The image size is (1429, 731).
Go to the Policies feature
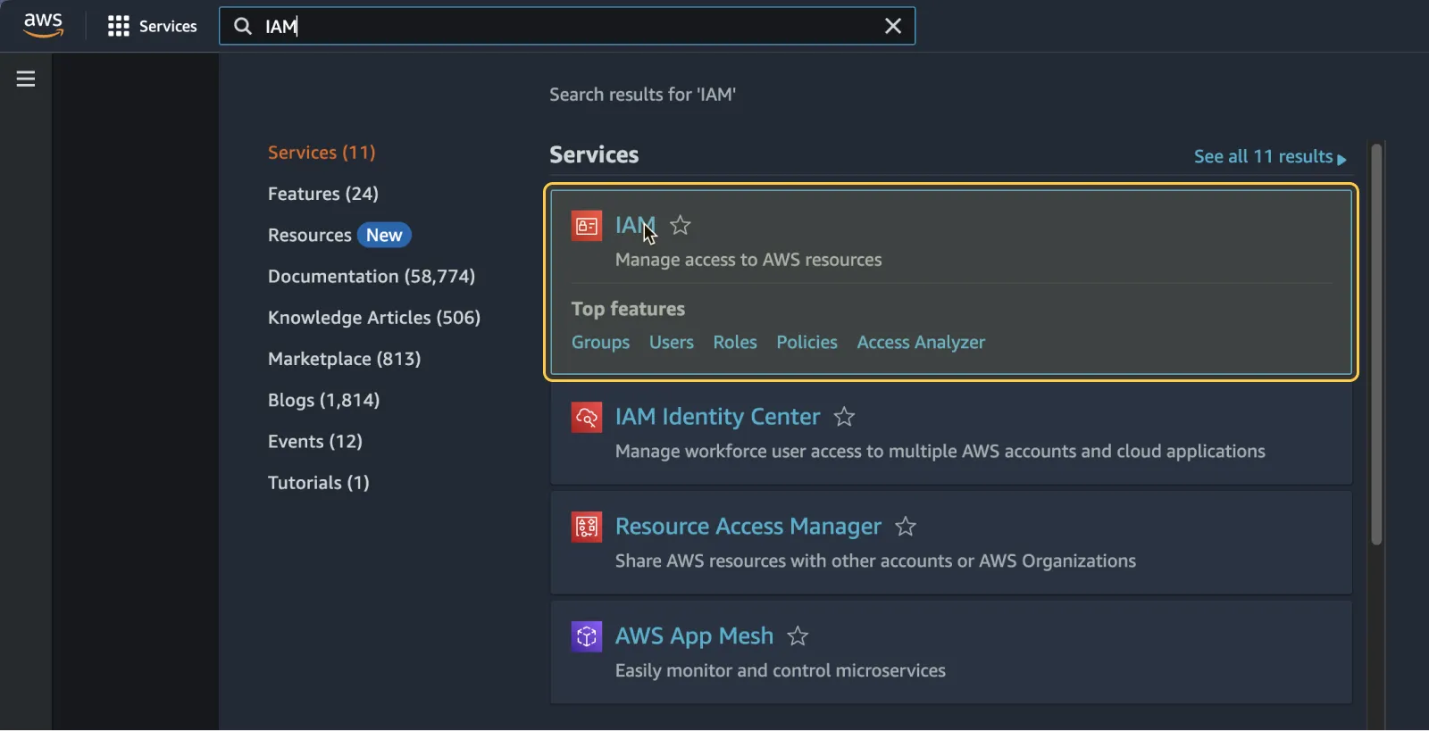806,343
